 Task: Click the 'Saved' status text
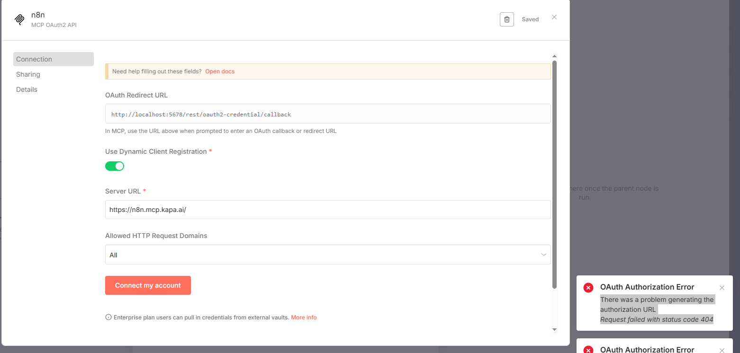click(530, 19)
